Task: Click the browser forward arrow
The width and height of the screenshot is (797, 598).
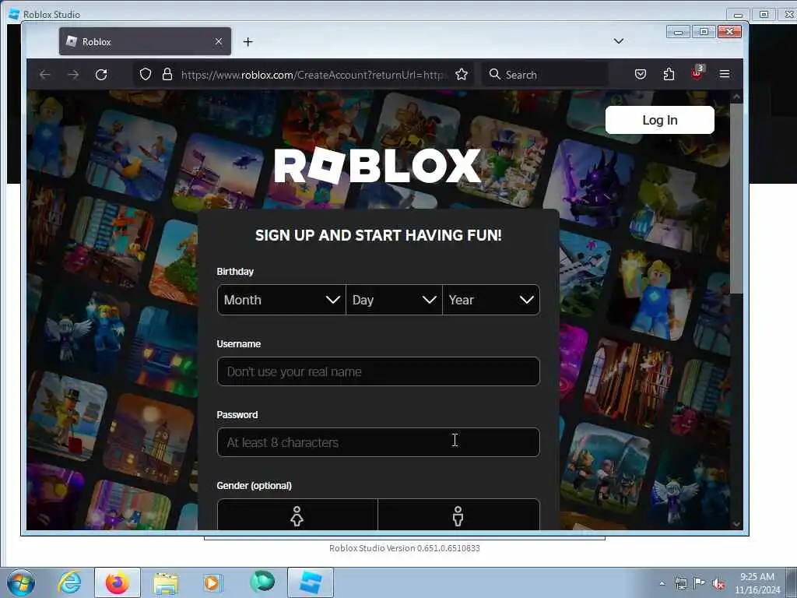Action: (x=73, y=75)
